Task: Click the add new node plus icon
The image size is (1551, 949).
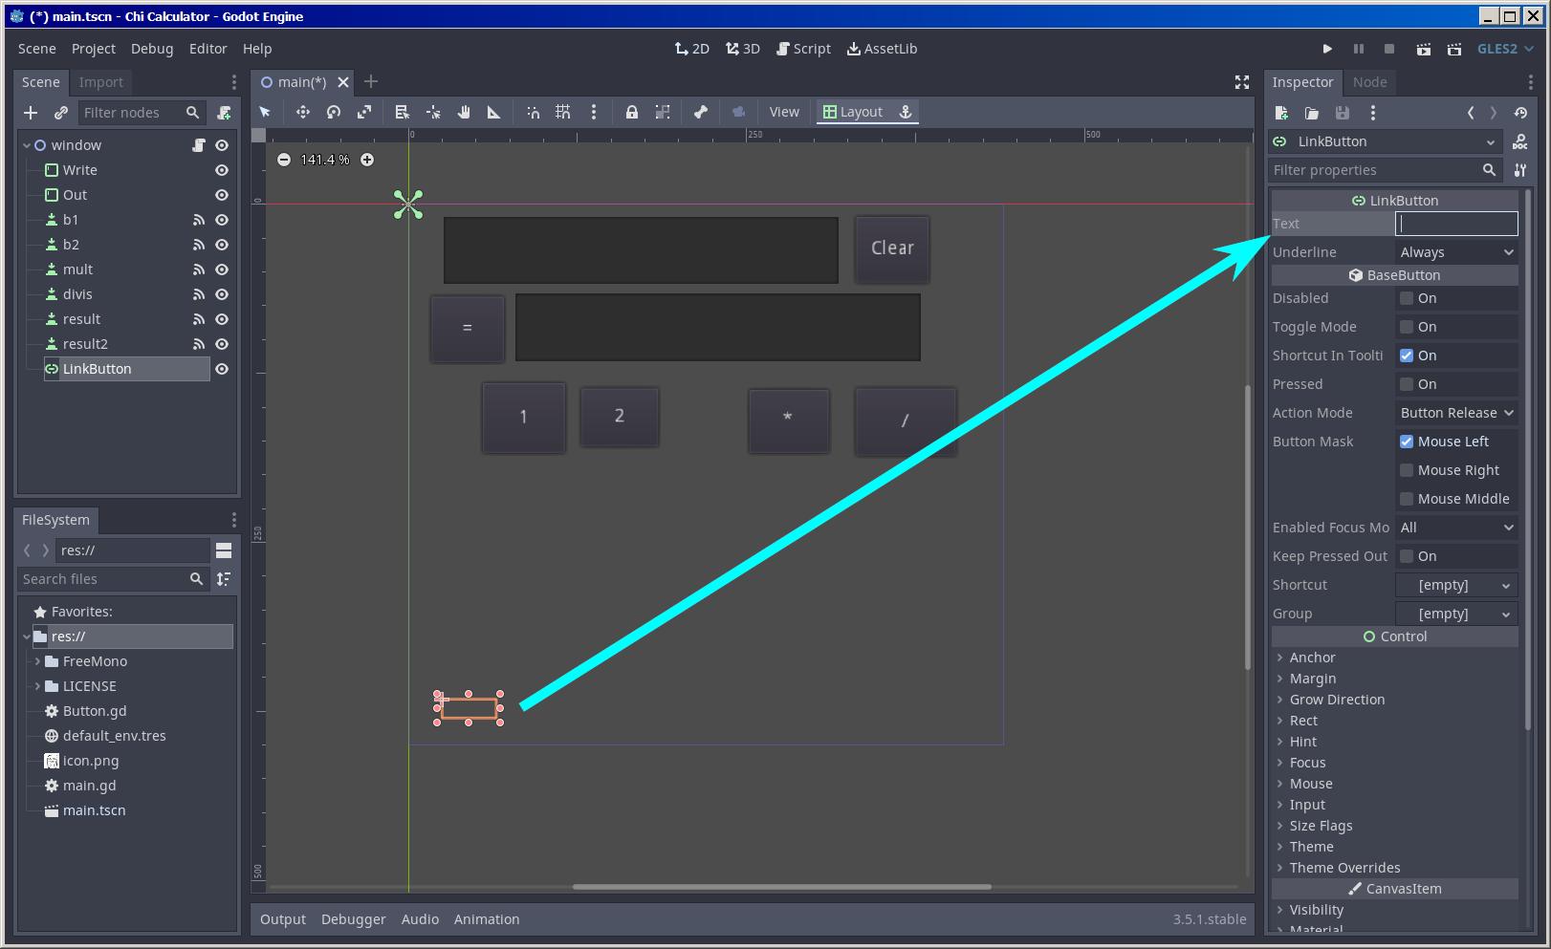Action: (x=31, y=113)
